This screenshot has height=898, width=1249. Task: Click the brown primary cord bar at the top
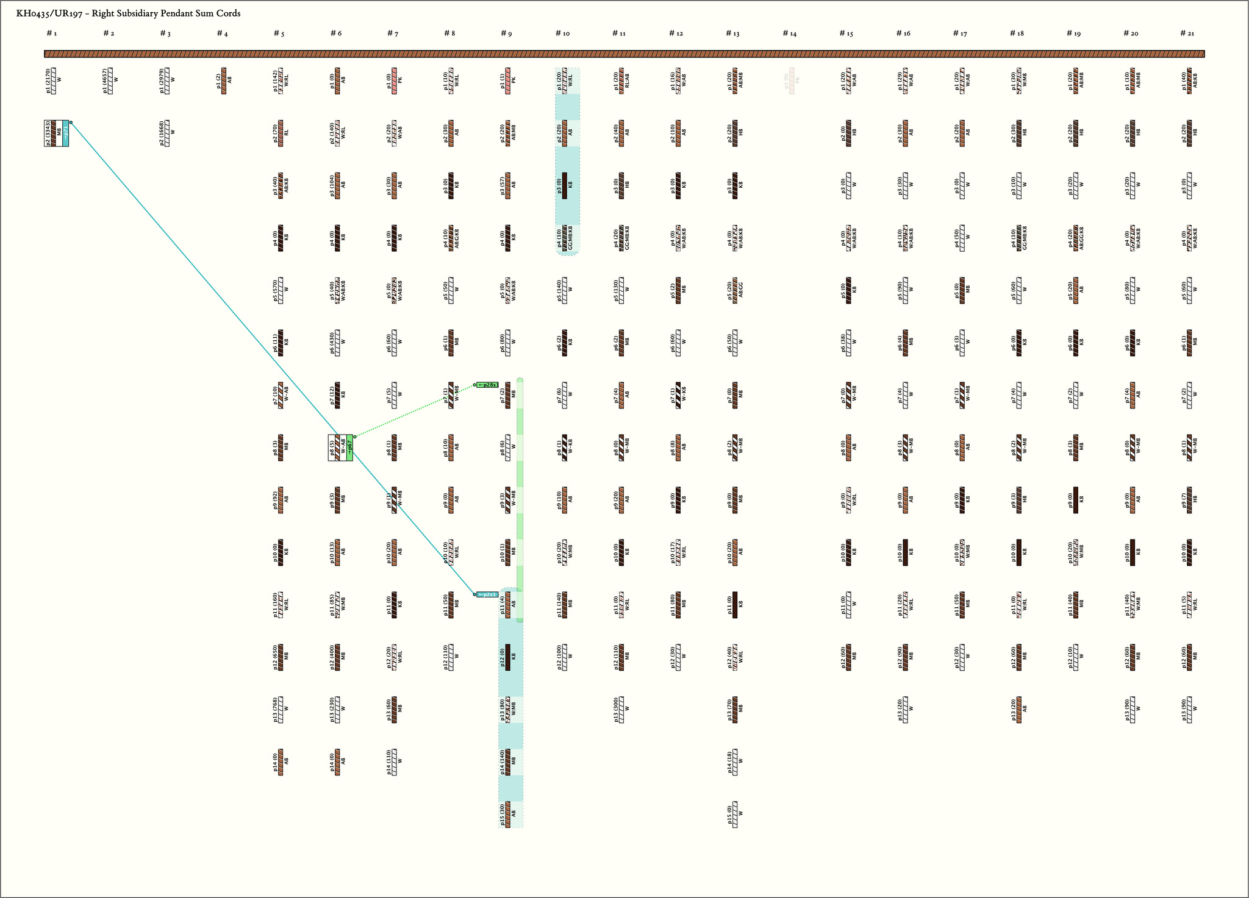pos(624,54)
